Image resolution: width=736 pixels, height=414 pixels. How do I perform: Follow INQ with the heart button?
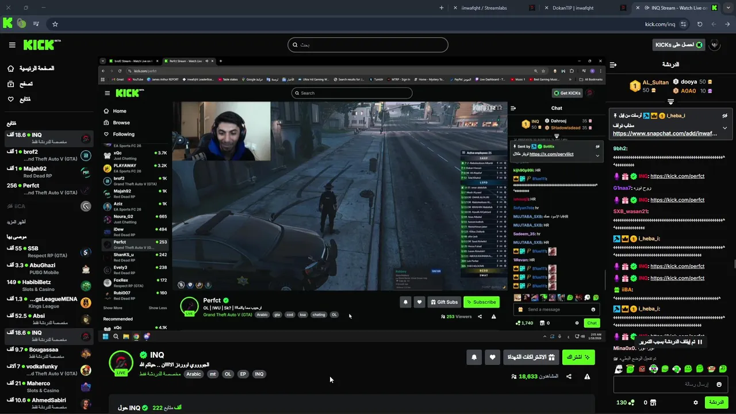click(492, 357)
